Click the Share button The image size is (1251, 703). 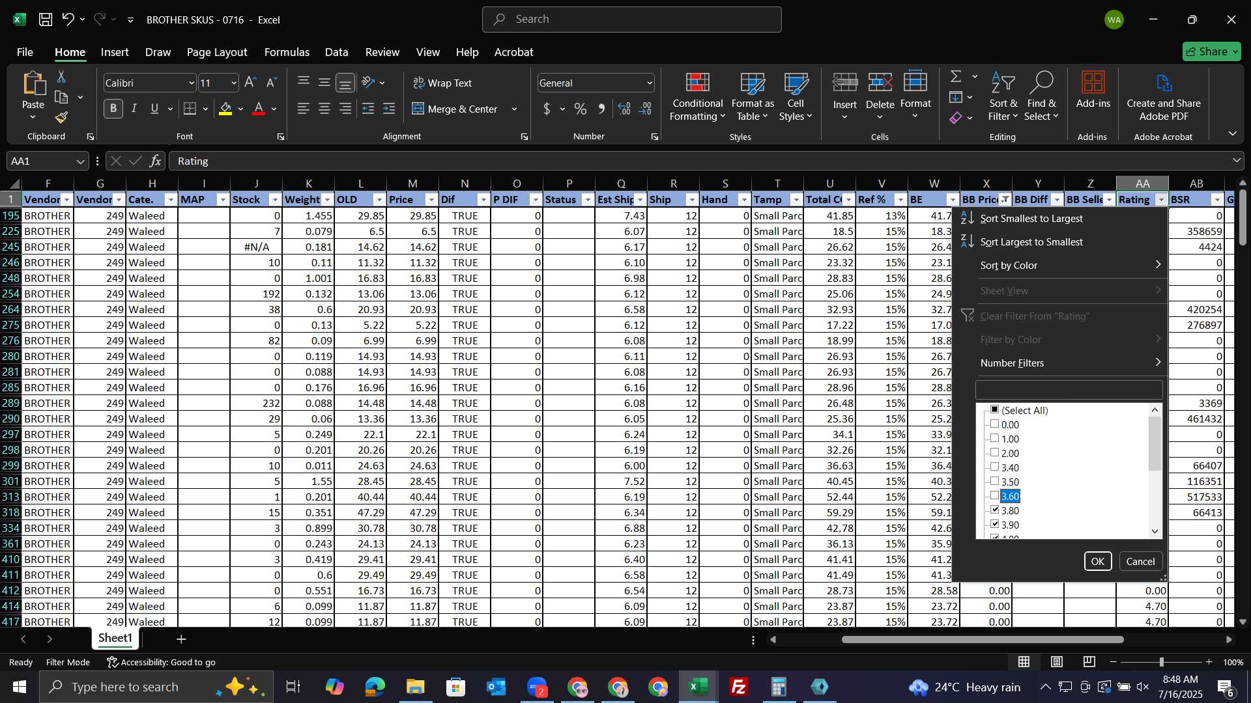pos(1212,51)
